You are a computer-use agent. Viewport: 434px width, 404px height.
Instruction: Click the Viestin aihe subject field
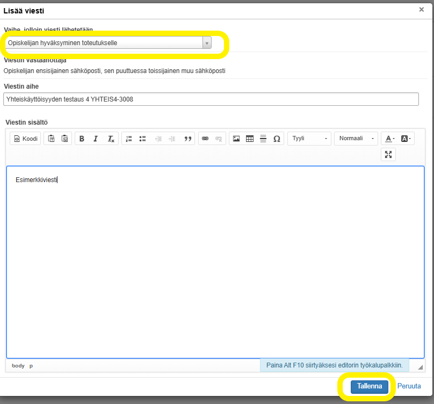[211, 99]
